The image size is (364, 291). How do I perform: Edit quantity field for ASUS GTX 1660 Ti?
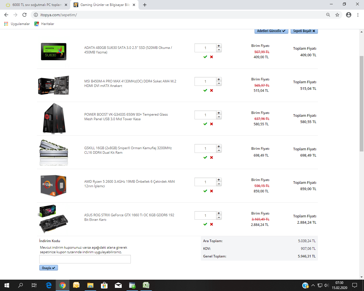pos(205,216)
